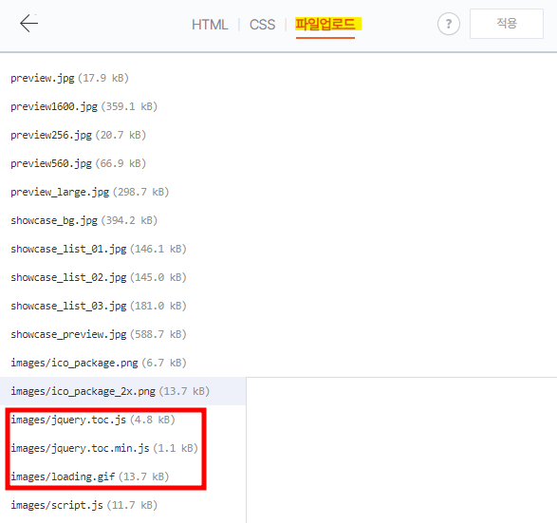
Task: Select highlighted images/ico_package_2x.png row
Action: pyautogui.click(x=123, y=391)
